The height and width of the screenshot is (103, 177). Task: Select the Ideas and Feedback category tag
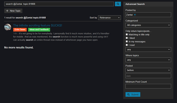[x=39, y=29]
